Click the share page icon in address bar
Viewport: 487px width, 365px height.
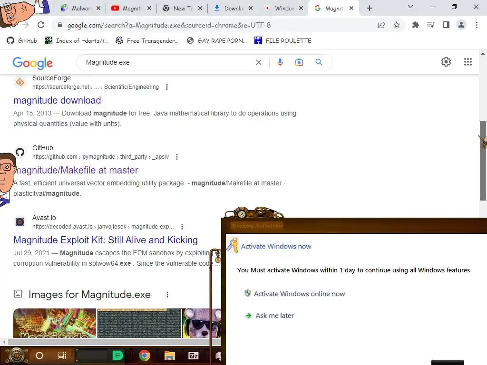click(x=381, y=25)
